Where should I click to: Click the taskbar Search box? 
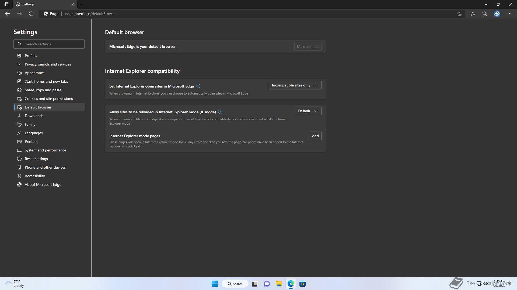[x=235, y=284]
